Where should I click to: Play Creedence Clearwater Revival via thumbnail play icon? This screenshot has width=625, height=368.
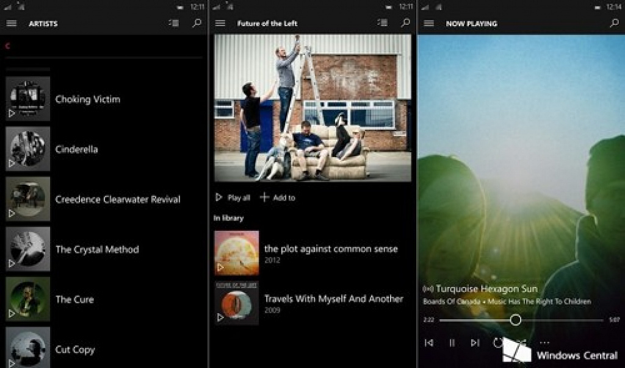click(x=12, y=213)
